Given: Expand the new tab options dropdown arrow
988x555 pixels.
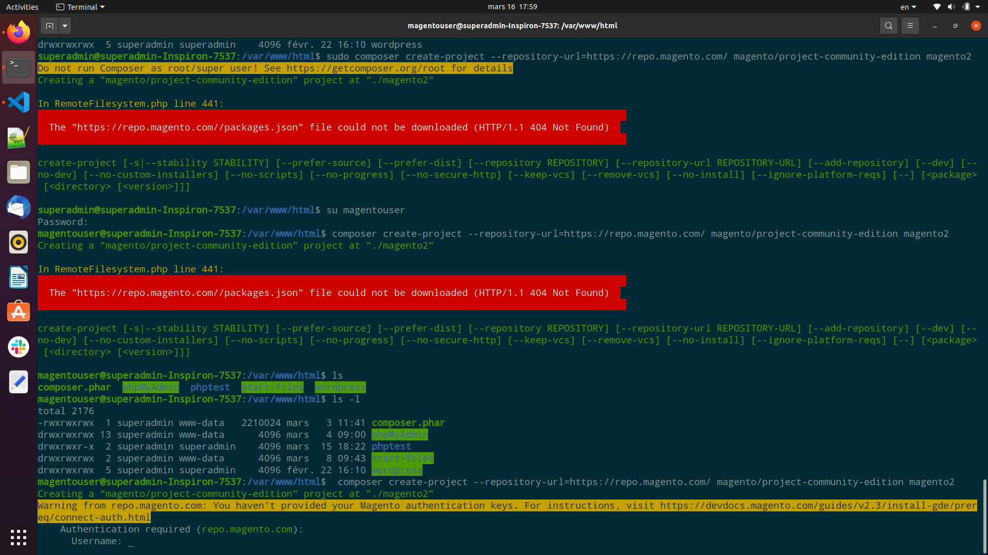Looking at the screenshot, I should tap(65, 26).
